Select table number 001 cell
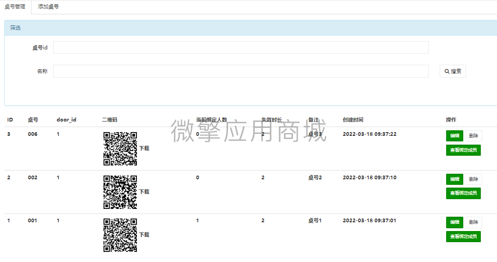Image resolution: width=497 pixels, height=262 pixels. coord(32,220)
